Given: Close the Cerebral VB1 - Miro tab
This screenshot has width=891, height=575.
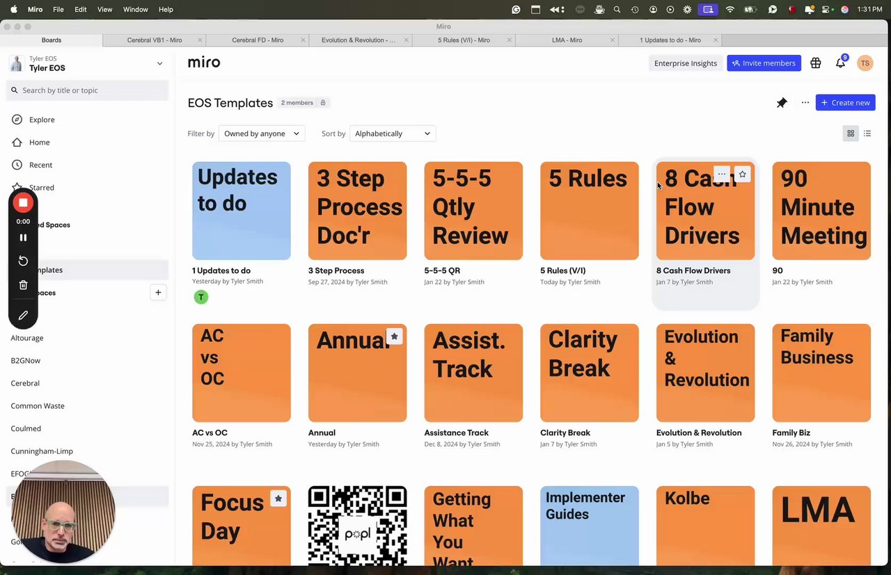Looking at the screenshot, I should (x=200, y=40).
